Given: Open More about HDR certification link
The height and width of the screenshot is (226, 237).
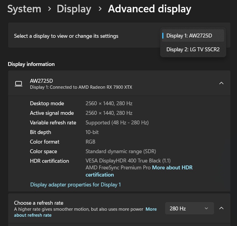Looking at the screenshot, I should (x=139, y=171).
